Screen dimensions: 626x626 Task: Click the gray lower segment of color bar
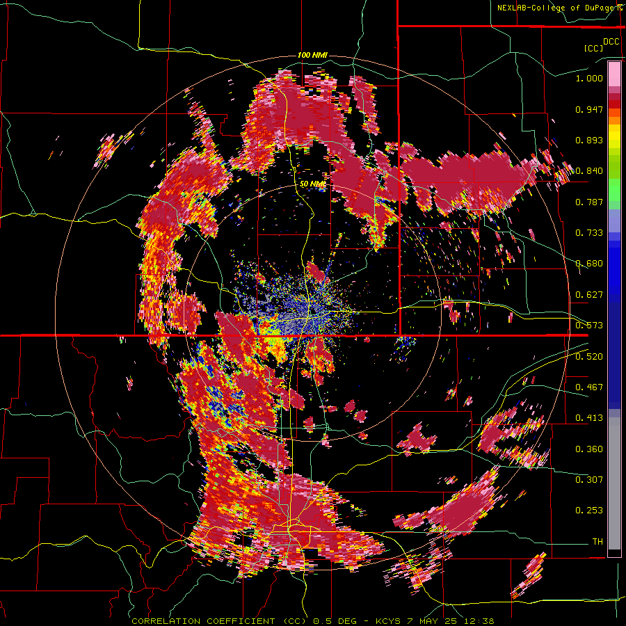coord(614,483)
